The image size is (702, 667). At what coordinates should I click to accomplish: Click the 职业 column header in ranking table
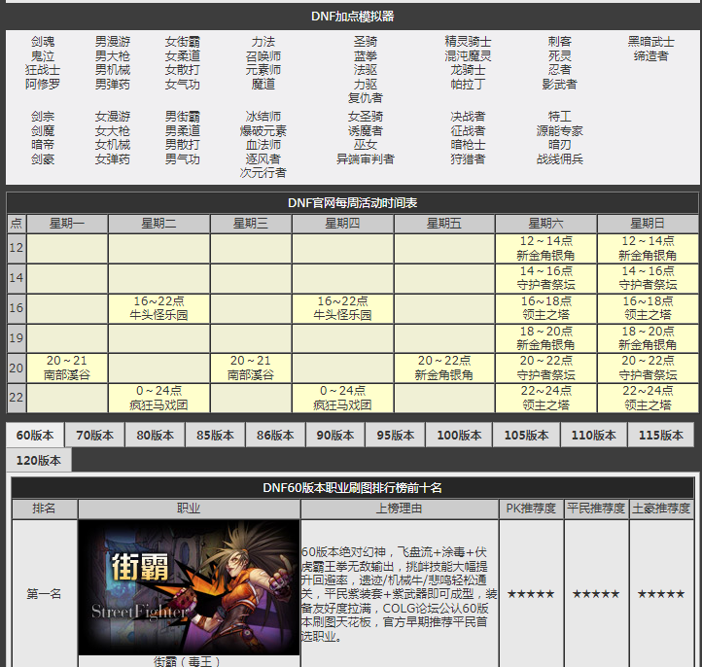point(189,509)
